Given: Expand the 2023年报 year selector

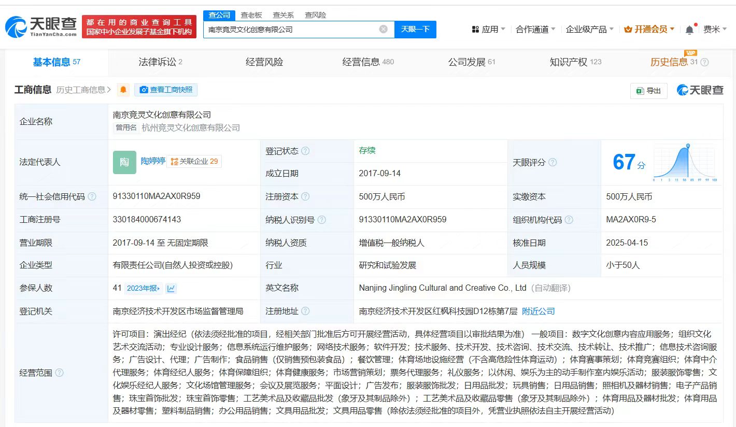Looking at the screenshot, I should point(144,288).
